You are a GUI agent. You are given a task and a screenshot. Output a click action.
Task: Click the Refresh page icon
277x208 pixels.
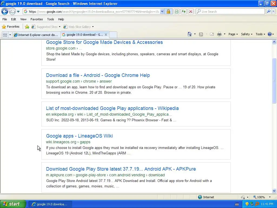(184, 11)
